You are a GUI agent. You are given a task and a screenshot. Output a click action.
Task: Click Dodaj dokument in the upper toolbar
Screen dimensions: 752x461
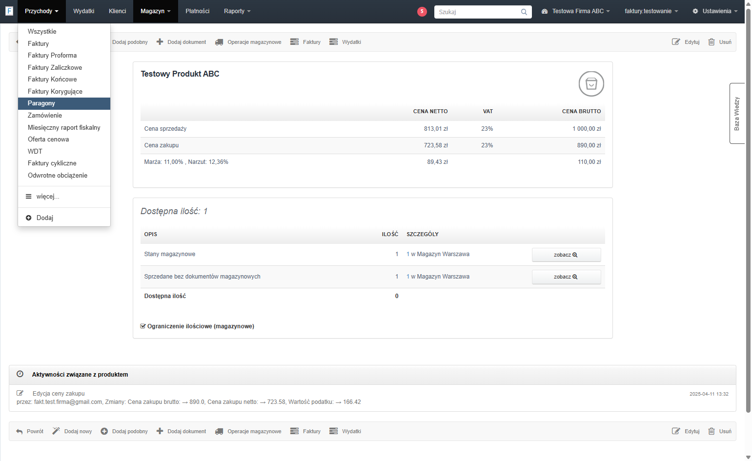pyautogui.click(x=182, y=42)
